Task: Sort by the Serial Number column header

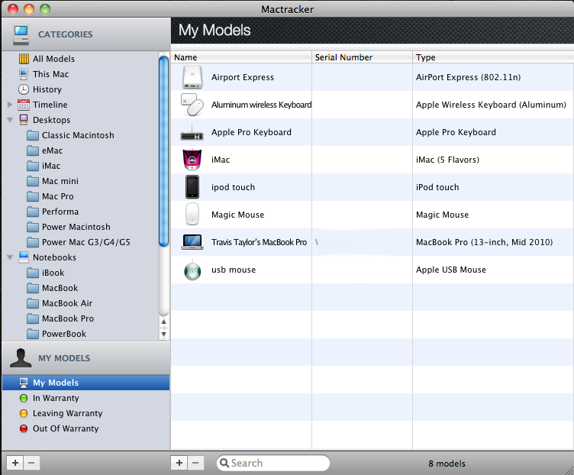Action: [362, 57]
